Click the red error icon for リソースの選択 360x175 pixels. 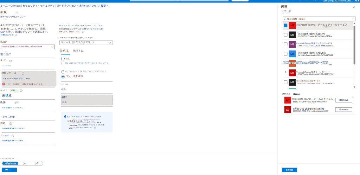tap(4, 84)
